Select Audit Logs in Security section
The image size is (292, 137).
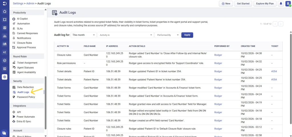(23, 92)
